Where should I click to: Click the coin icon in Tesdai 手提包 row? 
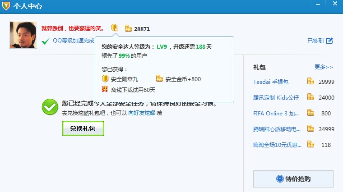[311, 81]
